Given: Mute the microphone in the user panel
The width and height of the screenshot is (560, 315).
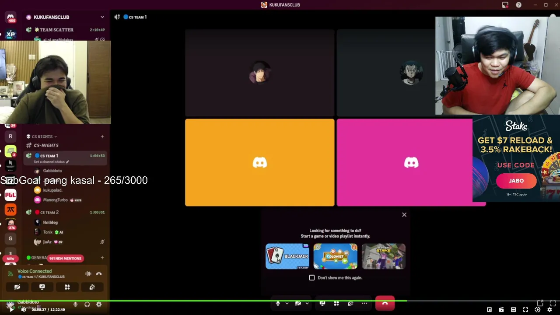Looking at the screenshot, I should coord(75,304).
